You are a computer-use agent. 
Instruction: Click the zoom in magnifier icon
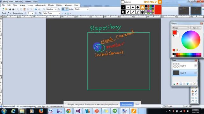59,9
